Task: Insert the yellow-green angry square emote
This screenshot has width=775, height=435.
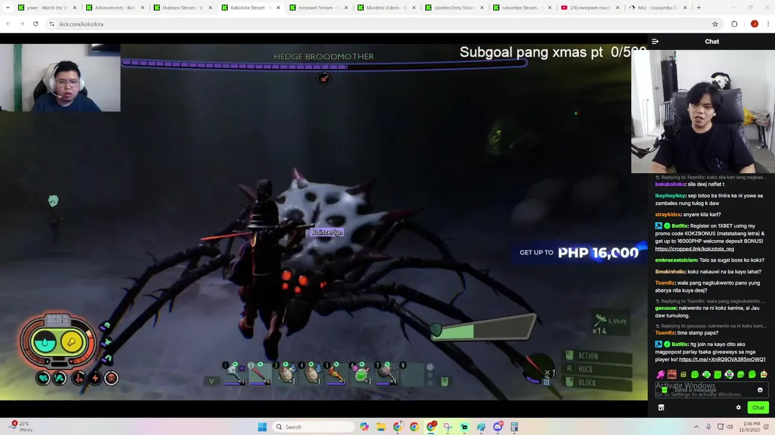Action: click(683, 375)
